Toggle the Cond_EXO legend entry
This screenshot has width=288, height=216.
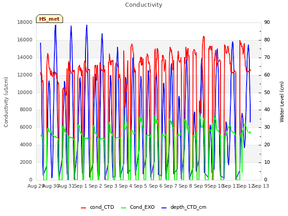(138, 207)
